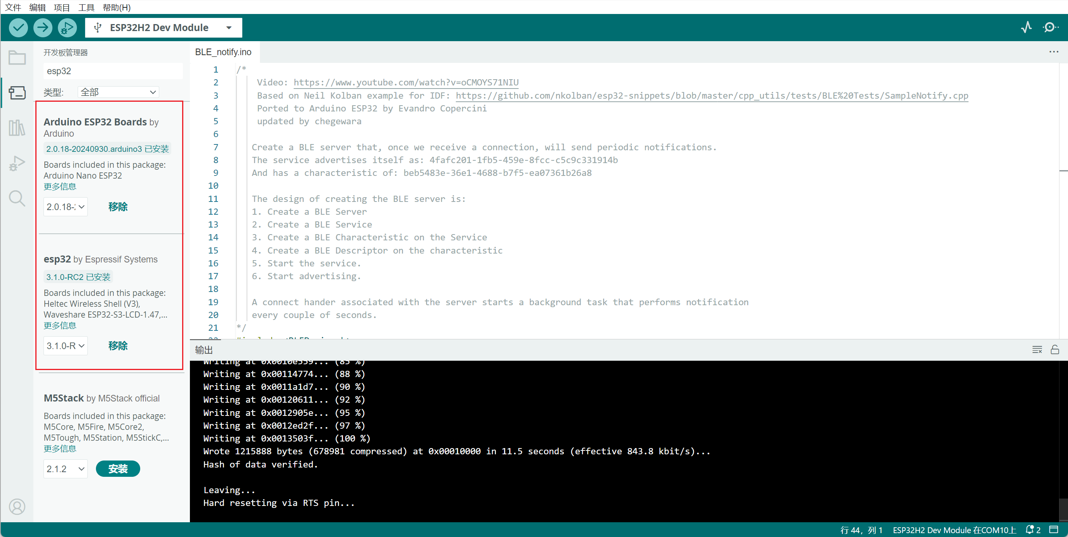The height and width of the screenshot is (537, 1068).
Task: Toggle output scroll lock icon
Action: [1055, 349]
